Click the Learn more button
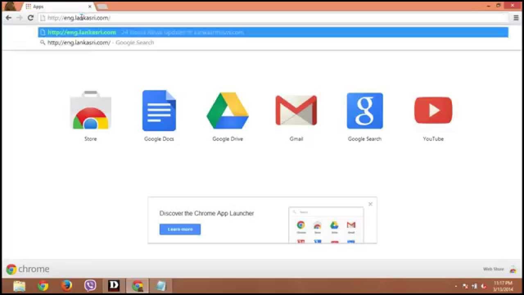 click(x=180, y=229)
